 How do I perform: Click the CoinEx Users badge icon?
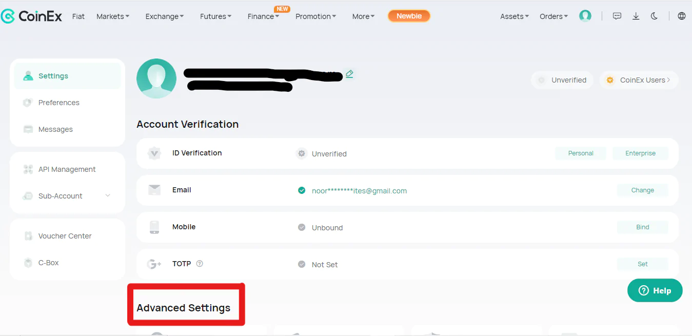tap(609, 80)
